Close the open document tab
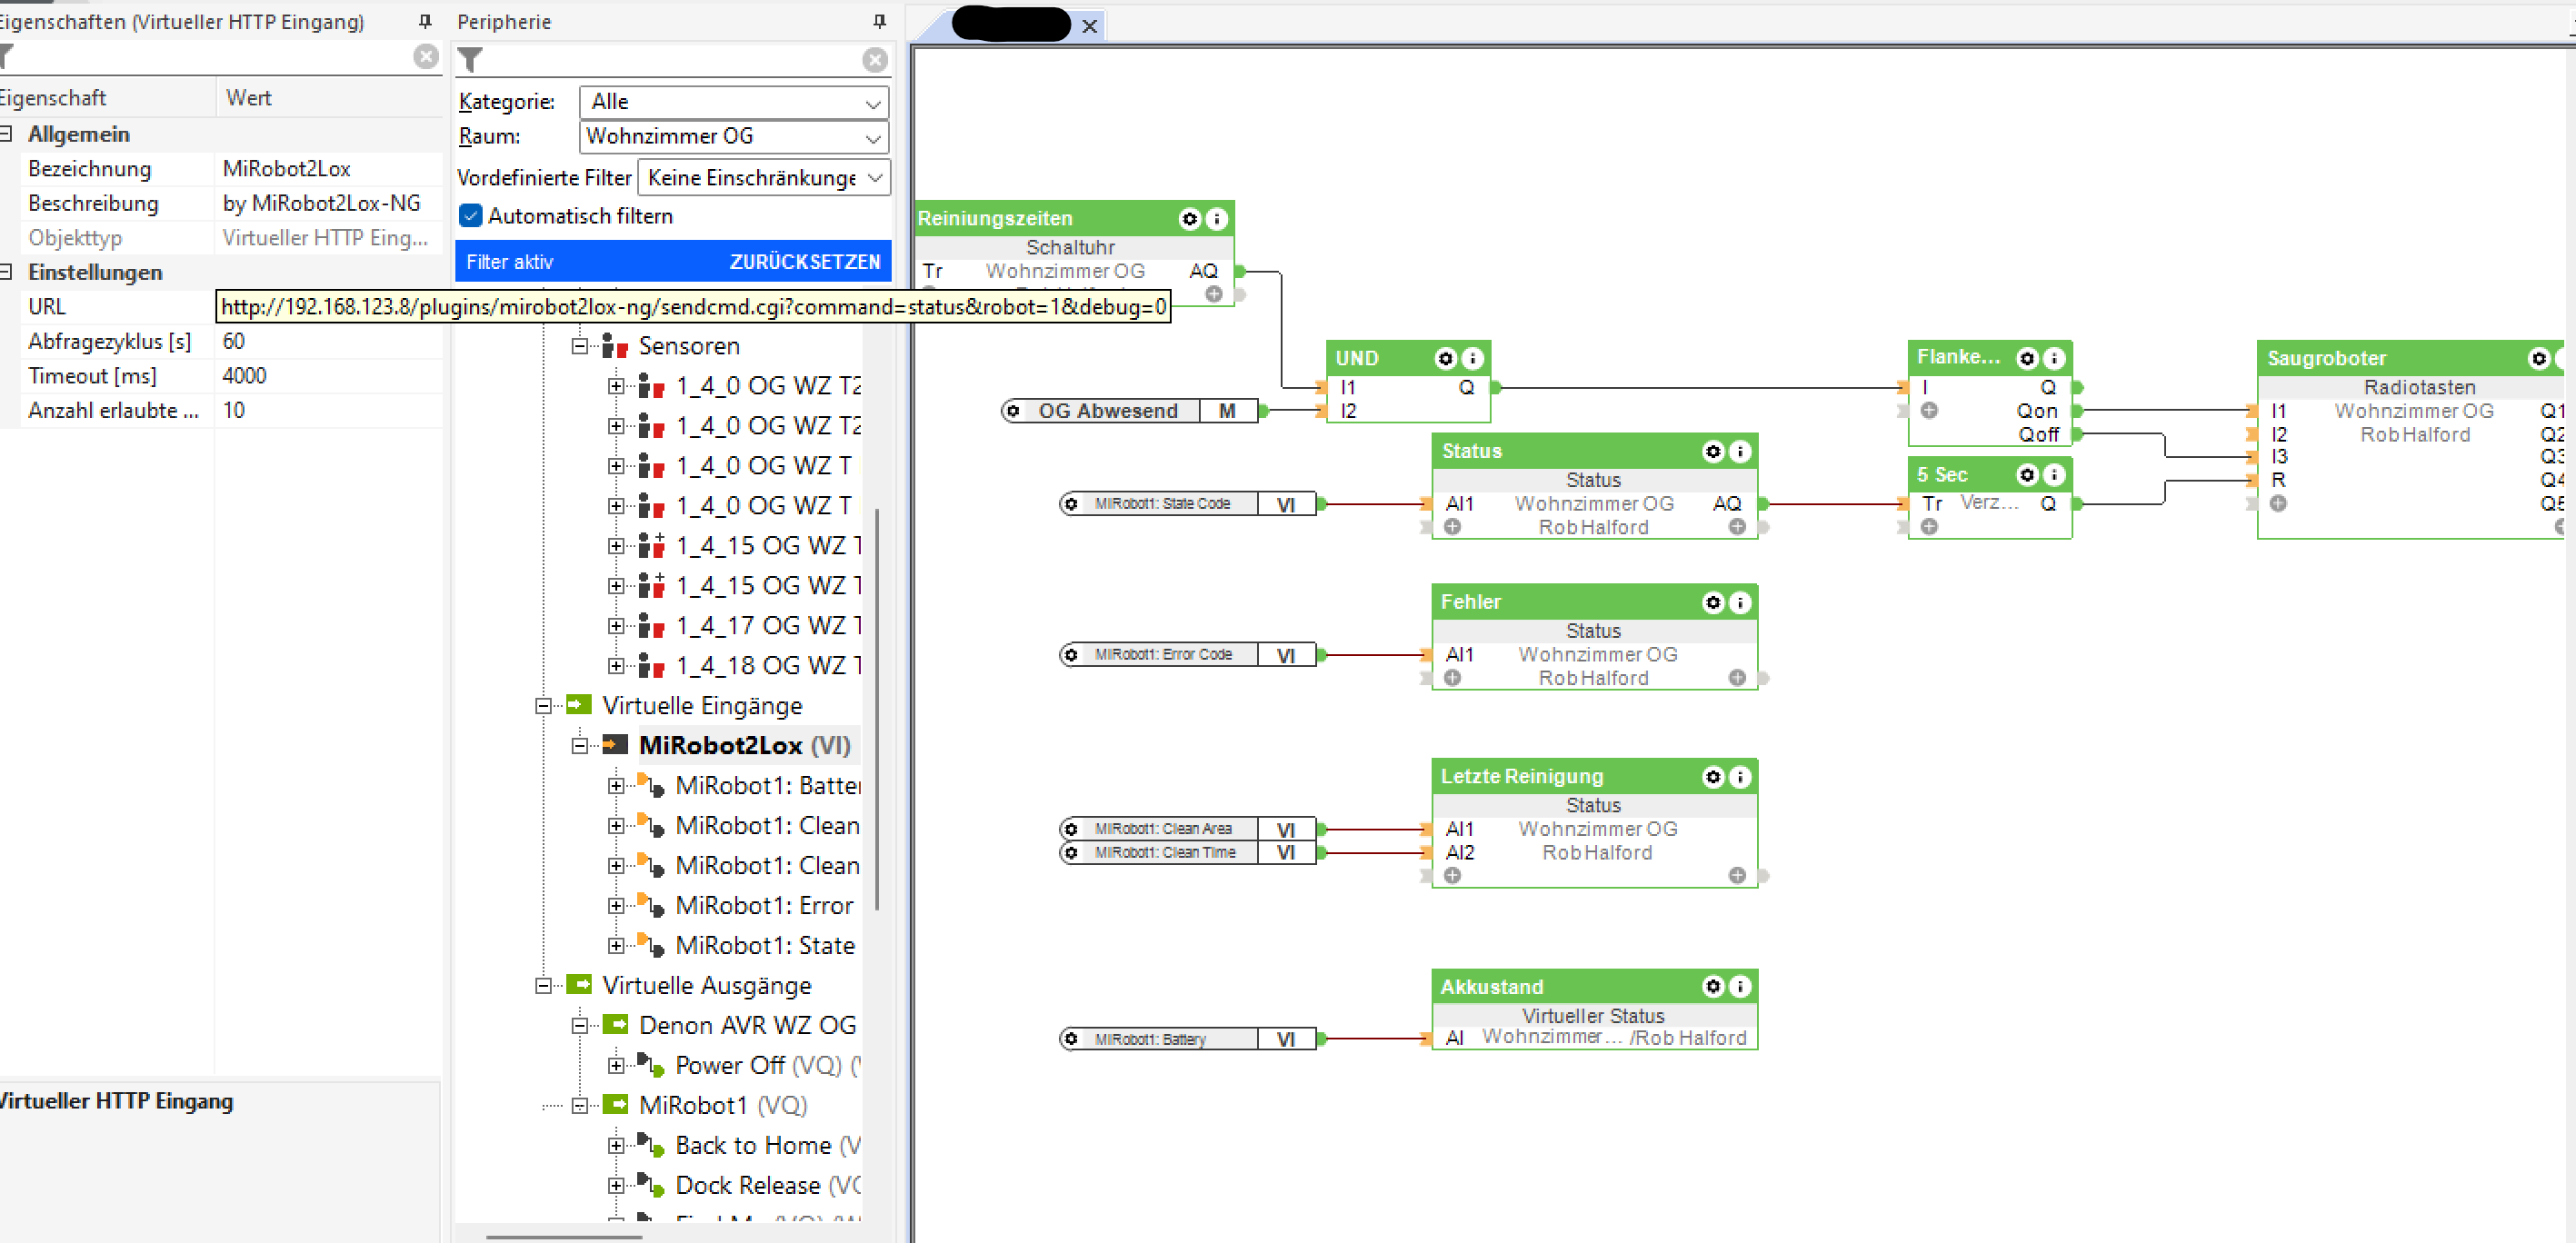This screenshot has height=1243, width=2576. point(1089,26)
